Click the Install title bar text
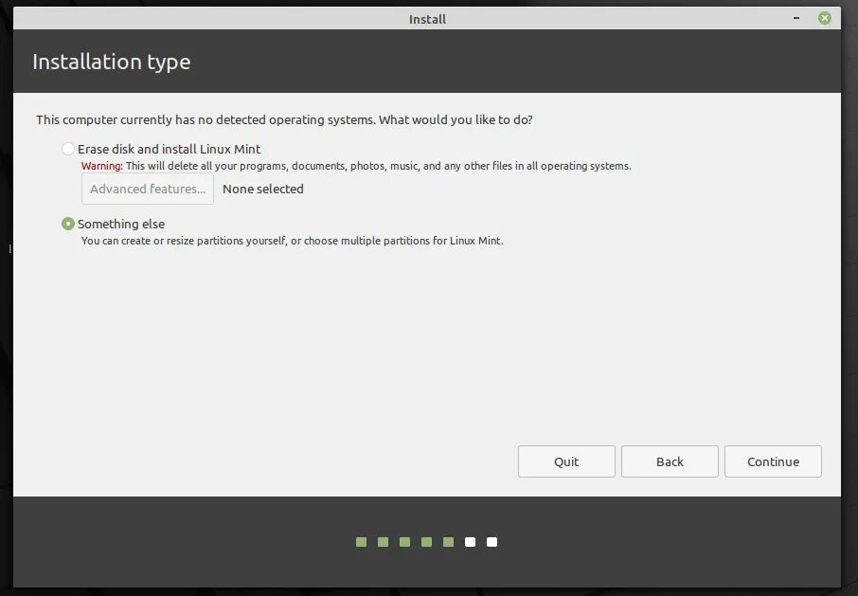The height and width of the screenshot is (596, 858). click(x=427, y=18)
